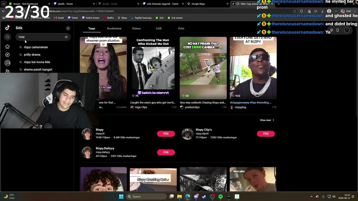Open Microsoft Edge from the taskbar
Image resolution: width=358 pixels, height=201 pixels.
click(188, 197)
